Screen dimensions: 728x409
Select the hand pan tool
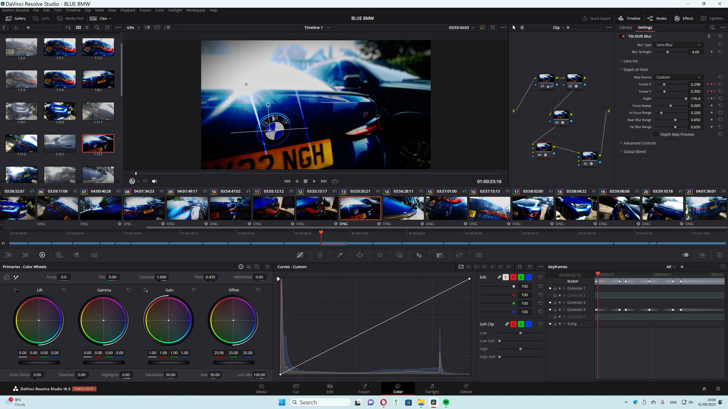coord(522,27)
